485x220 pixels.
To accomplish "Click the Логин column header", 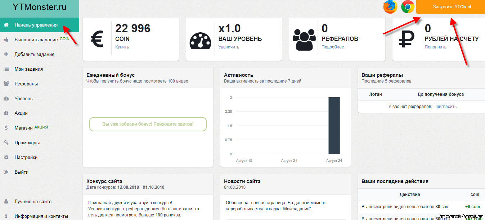I will (376, 94).
